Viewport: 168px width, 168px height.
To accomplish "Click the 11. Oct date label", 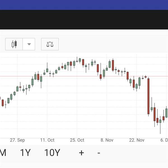I will click(x=47, y=140).
